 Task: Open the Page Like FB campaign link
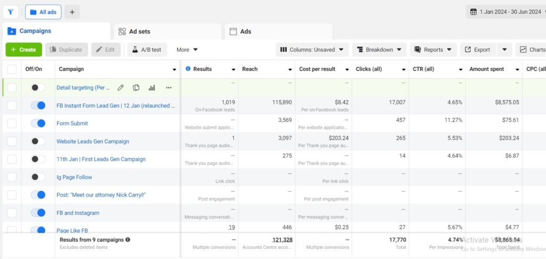coord(72,230)
